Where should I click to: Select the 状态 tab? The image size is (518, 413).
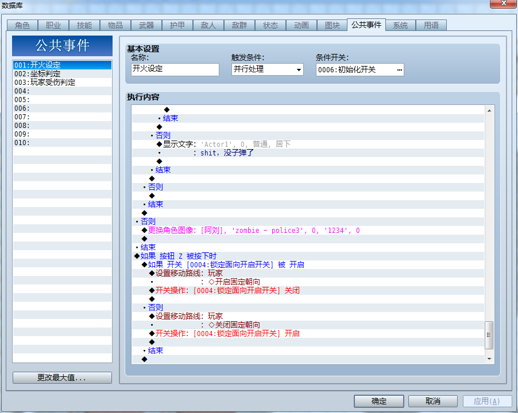coord(270,25)
